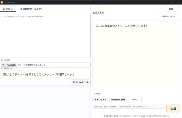The image size is (182, 118).
Task: Click the footer disclaimer text
Action: (x=136, y=116)
